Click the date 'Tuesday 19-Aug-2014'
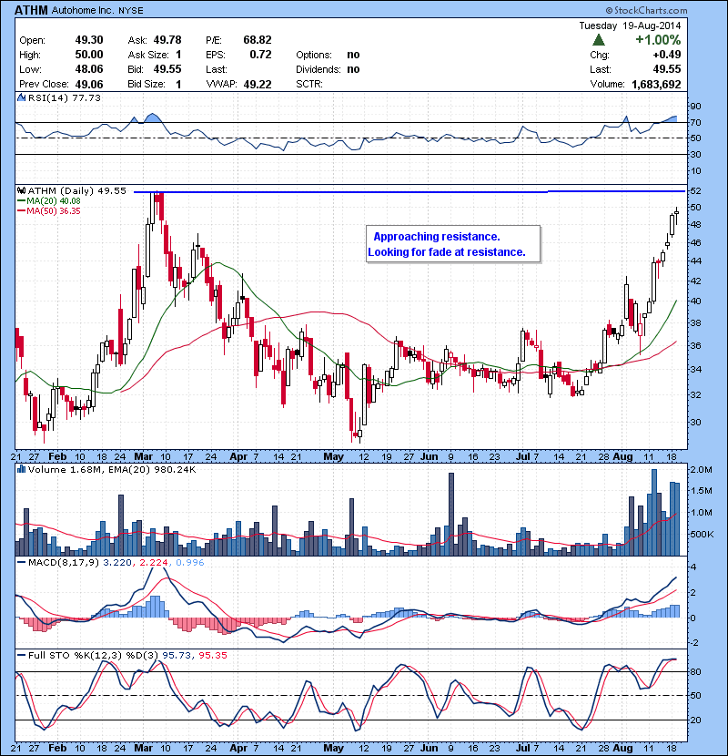 [x=630, y=26]
